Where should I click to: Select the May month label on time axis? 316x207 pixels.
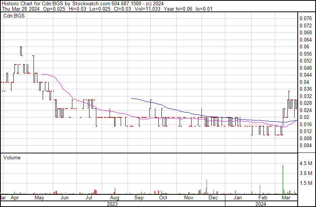coord(39,198)
